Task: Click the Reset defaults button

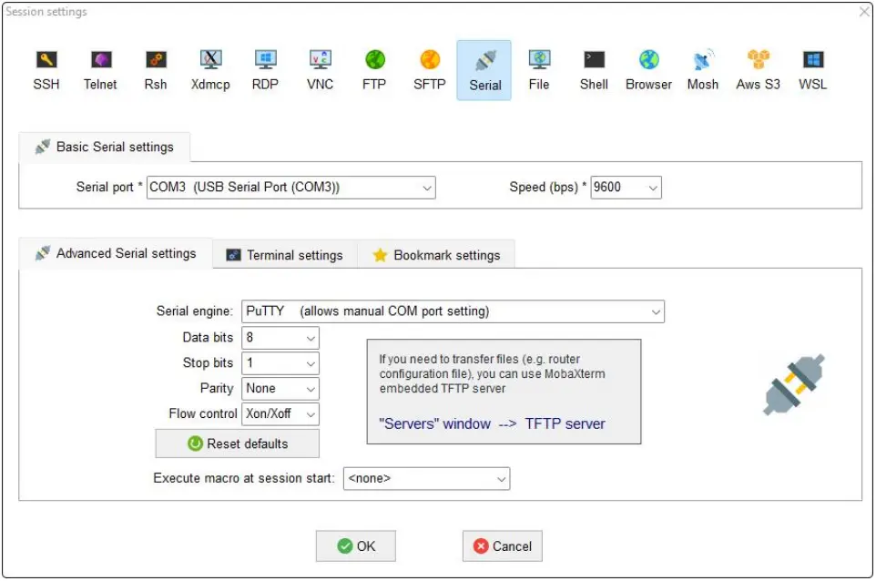Action: coord(237,443)
